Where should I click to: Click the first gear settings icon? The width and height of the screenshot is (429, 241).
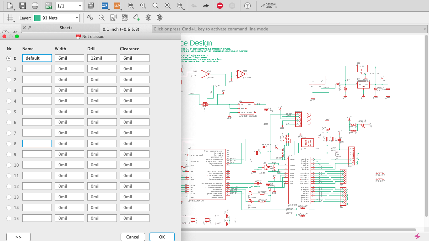148,18
